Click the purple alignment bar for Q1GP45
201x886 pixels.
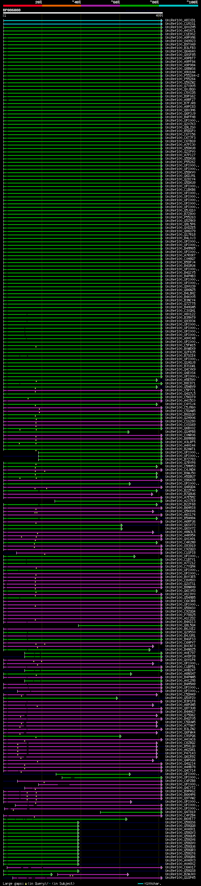point(87,878)
